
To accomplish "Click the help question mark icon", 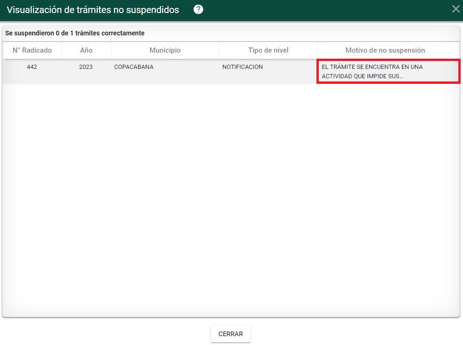I will coord(198,10).
